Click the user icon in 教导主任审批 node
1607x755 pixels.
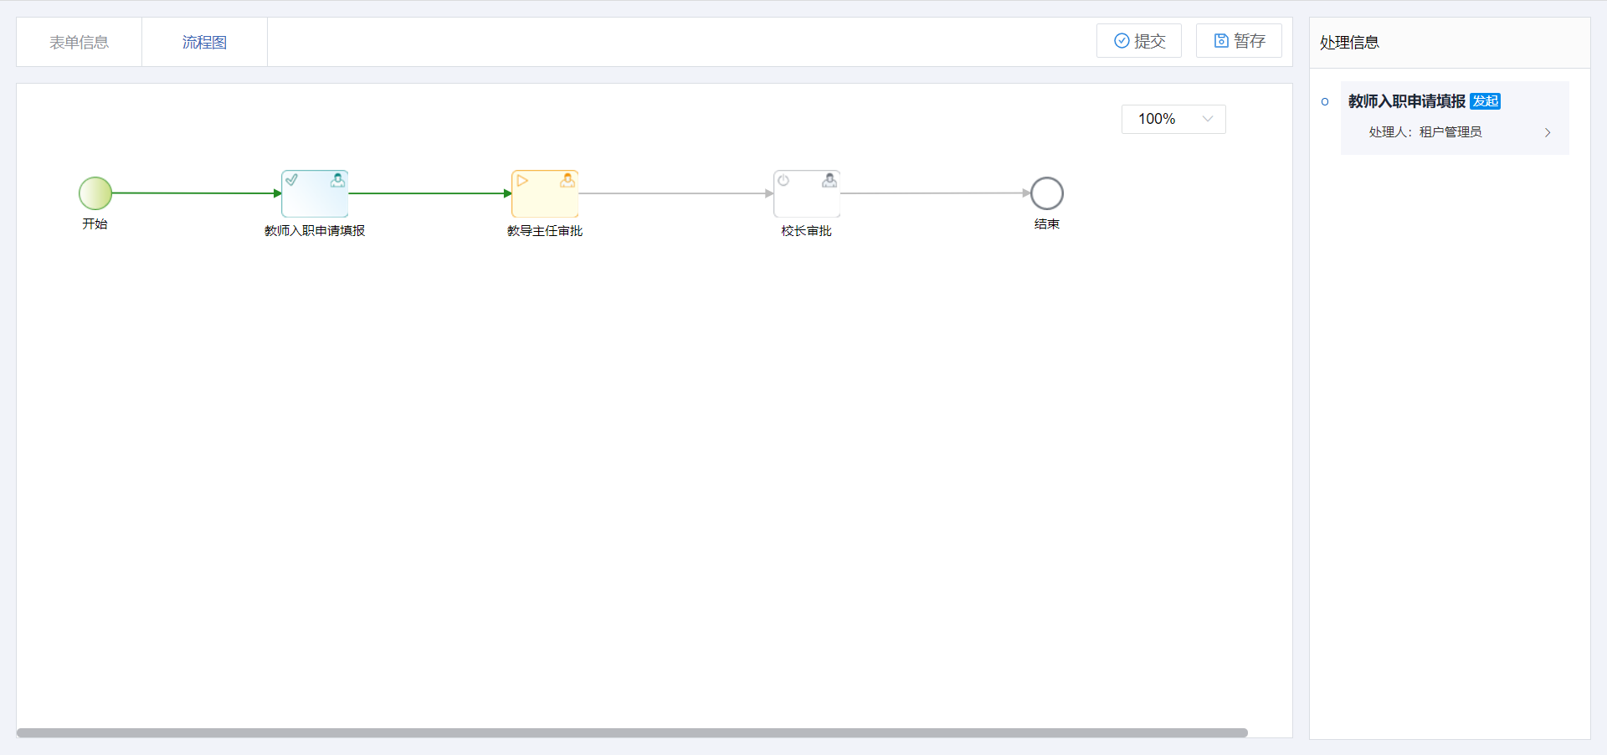[567, 180]
